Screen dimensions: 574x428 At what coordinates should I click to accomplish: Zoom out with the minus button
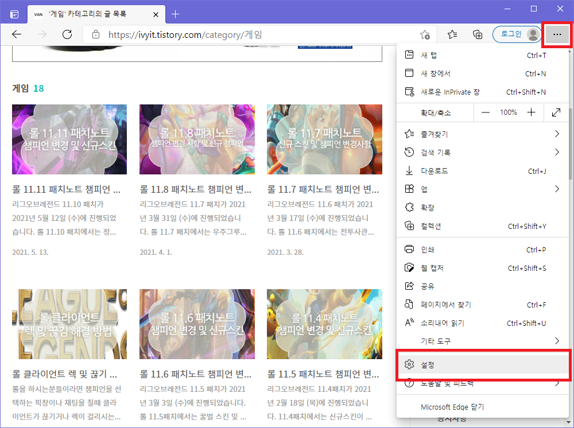(x=486, y=112)
